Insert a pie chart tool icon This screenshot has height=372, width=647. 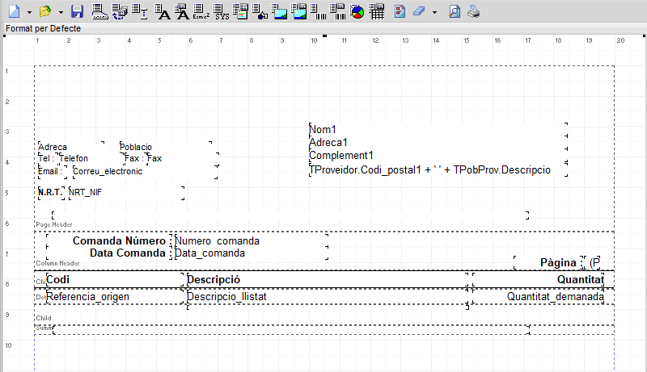(357, 11)
